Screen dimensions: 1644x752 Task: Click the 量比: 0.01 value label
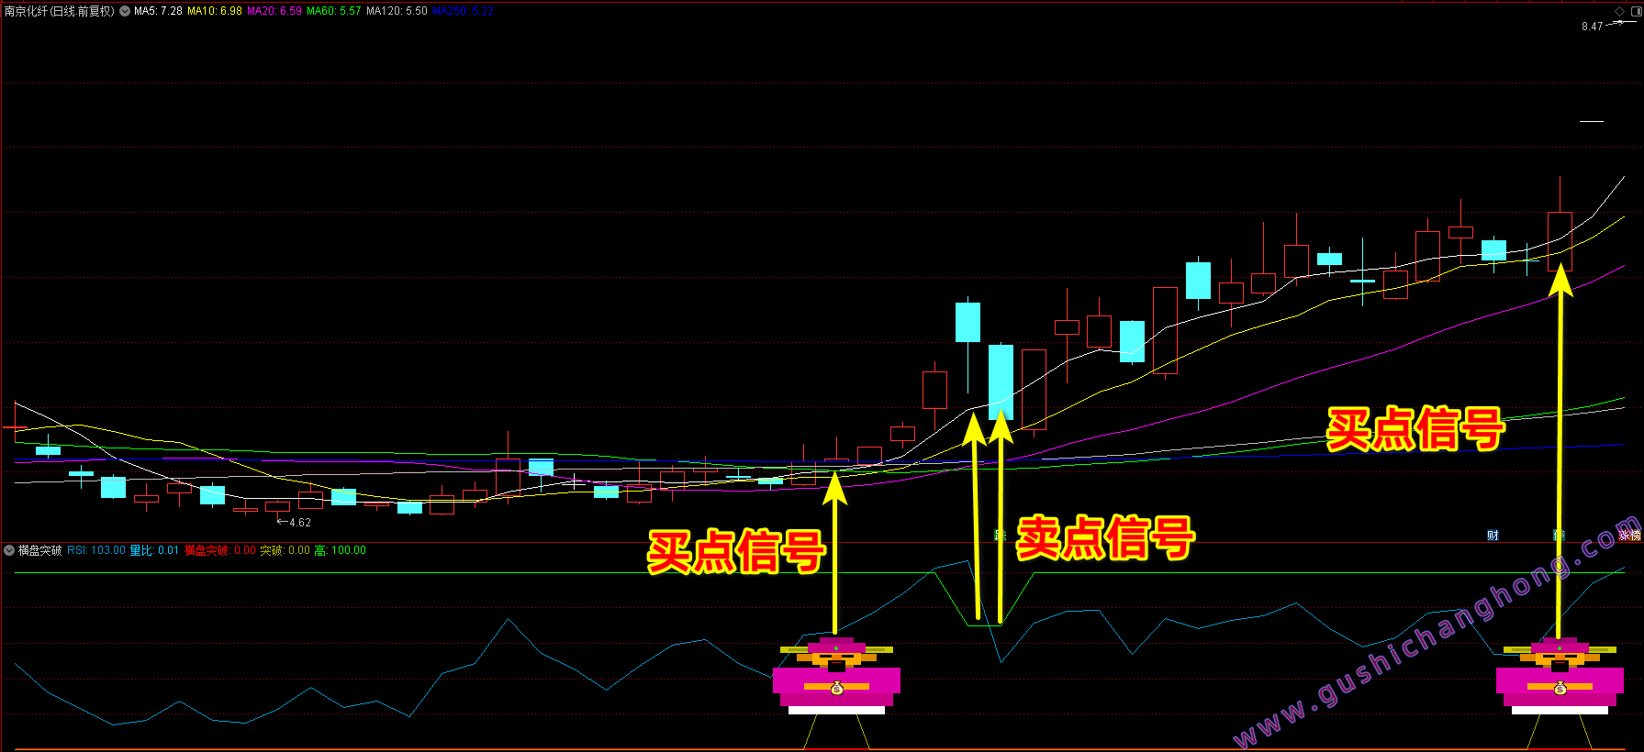[x=154, y=550]
